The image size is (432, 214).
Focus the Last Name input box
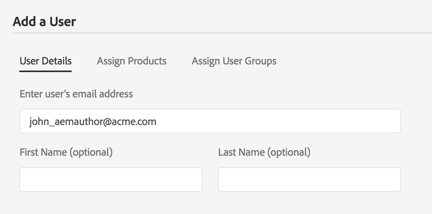click(310, 179)
